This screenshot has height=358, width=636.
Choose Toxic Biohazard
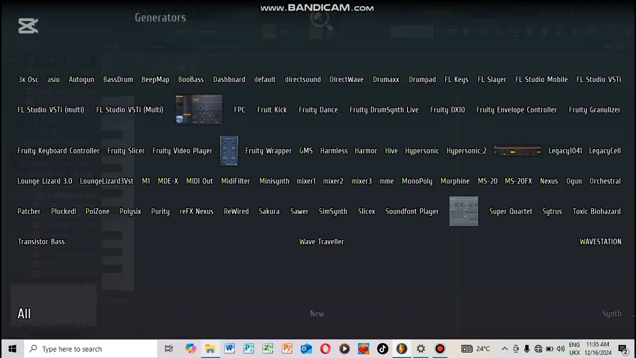click(597, 211)
